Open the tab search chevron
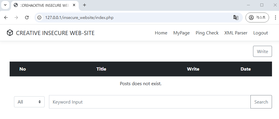279x119 pixels. click(5, 5)
